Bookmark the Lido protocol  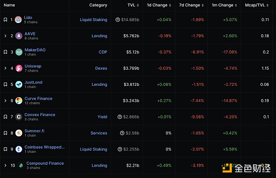click(6, 20)
